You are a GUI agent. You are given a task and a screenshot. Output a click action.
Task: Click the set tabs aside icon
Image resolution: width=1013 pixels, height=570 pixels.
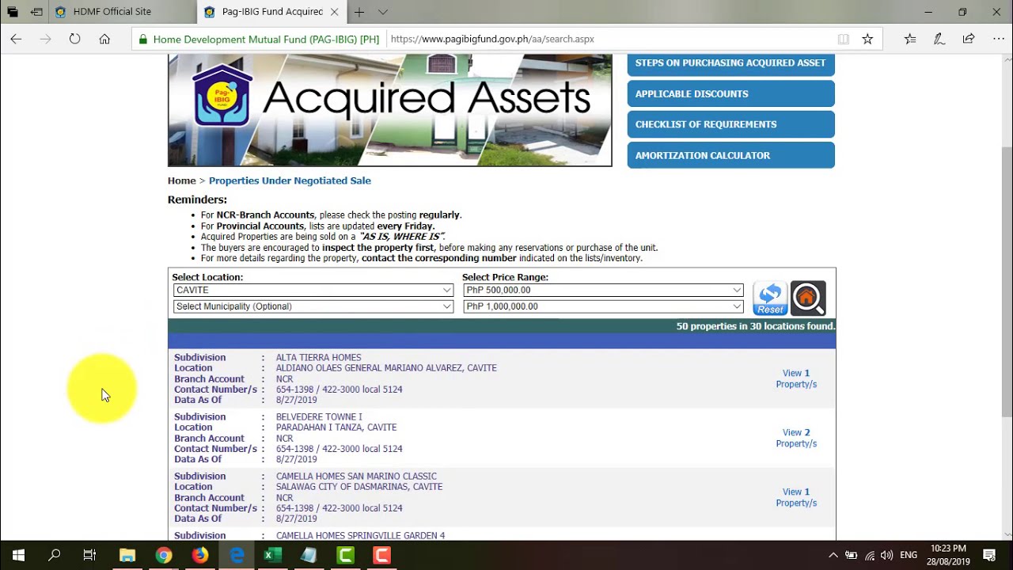click(x=36, y=12)
